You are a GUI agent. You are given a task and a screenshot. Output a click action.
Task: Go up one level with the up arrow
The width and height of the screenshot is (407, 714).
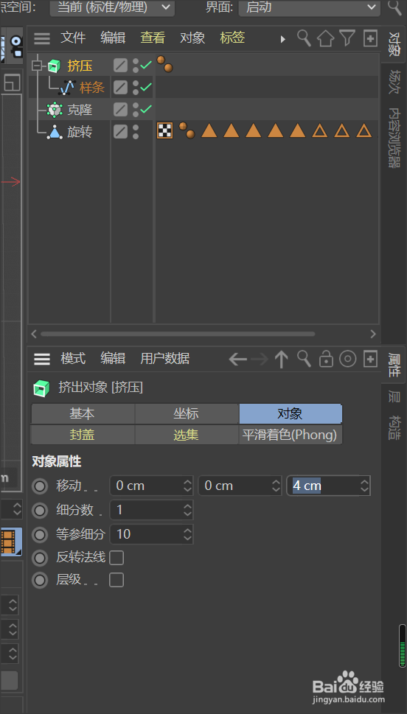click(282, 360)
